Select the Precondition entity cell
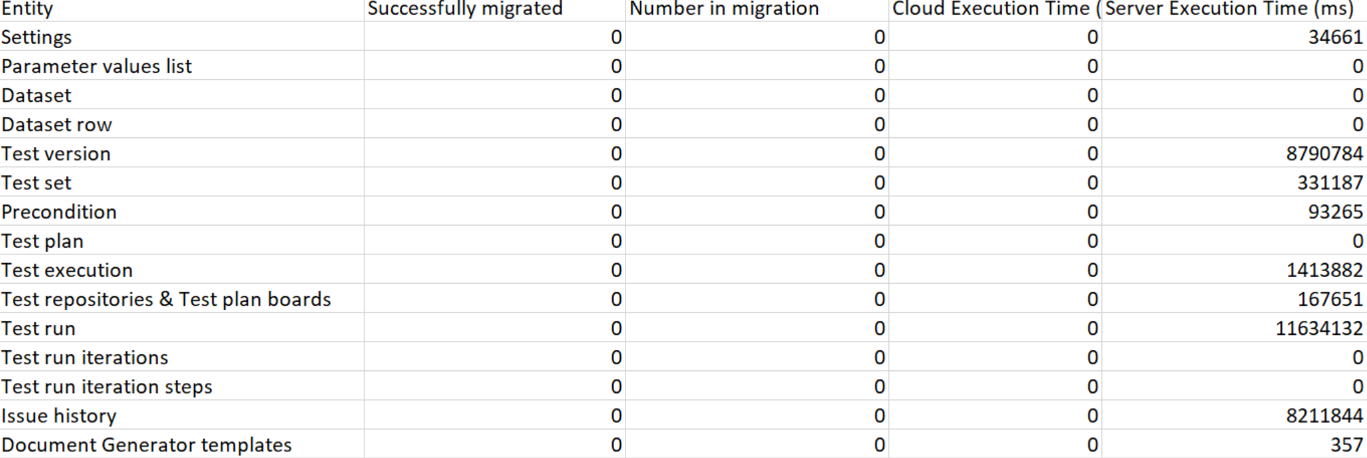Screen dimensions: 1367x458 182,212
